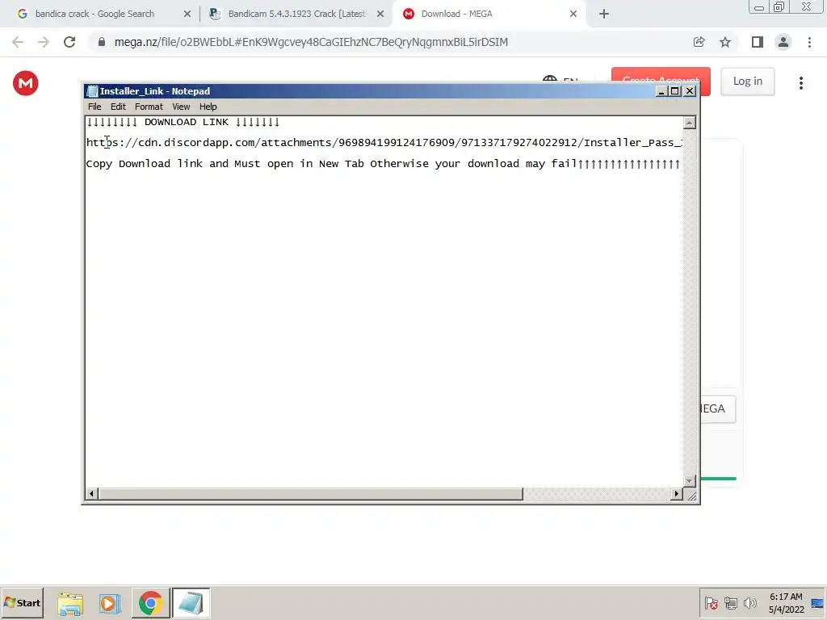Switch to bandica crack Google Search tab
Image resolution: width=827 pixels, height=620 pixels.
95,14
